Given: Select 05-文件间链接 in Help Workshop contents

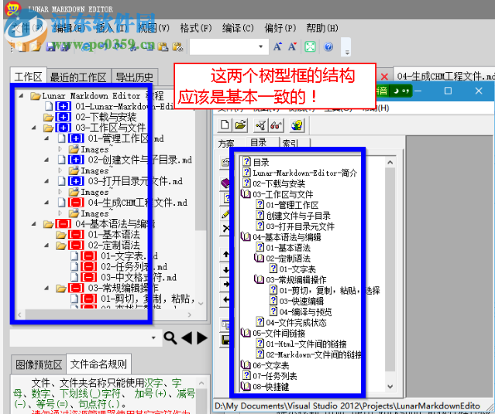Looking at the screenshot, I should (x=279, y=334).
